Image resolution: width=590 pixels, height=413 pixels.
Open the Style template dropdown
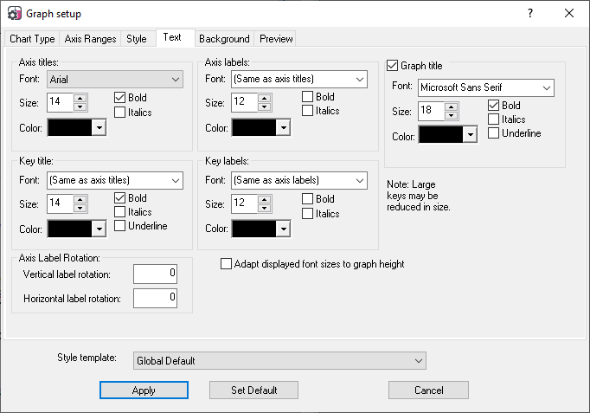[x=279, y=361]
